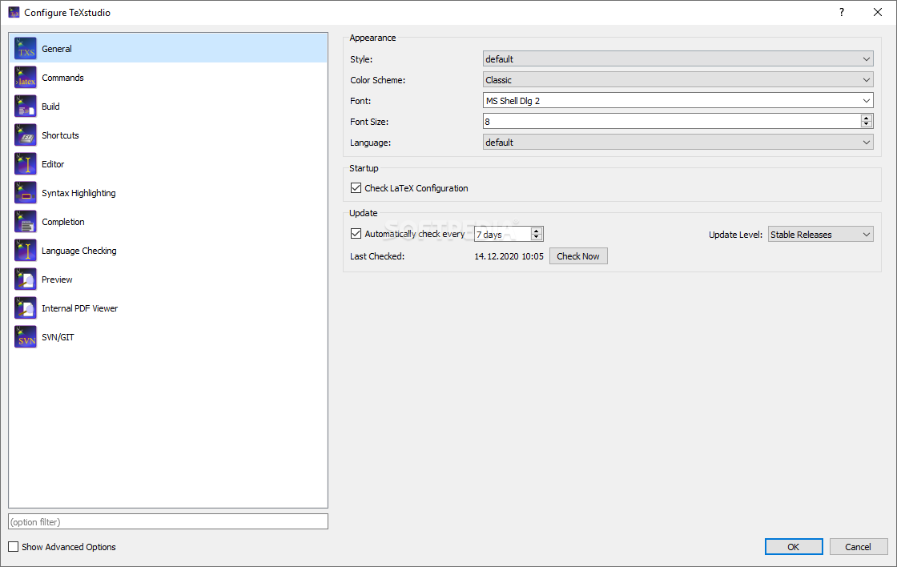Screen dimensions: 897x567
Task: Decrease Font Size with down arrow
Action: [x=866, y=124]
